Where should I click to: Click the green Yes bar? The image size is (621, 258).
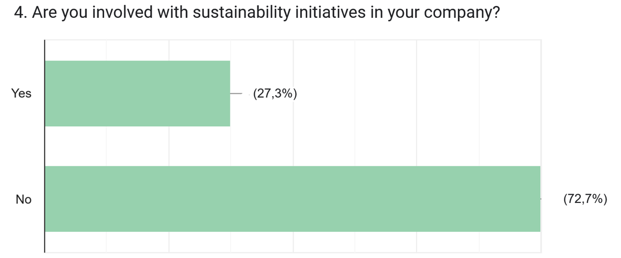coord(137,93)
